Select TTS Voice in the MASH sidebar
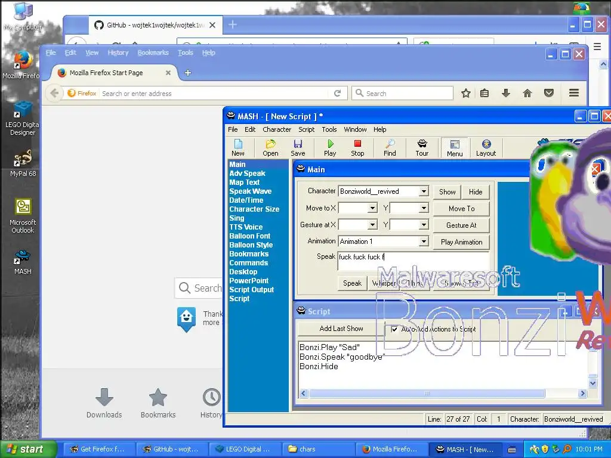611x458 pixels. tap(246, 227)
